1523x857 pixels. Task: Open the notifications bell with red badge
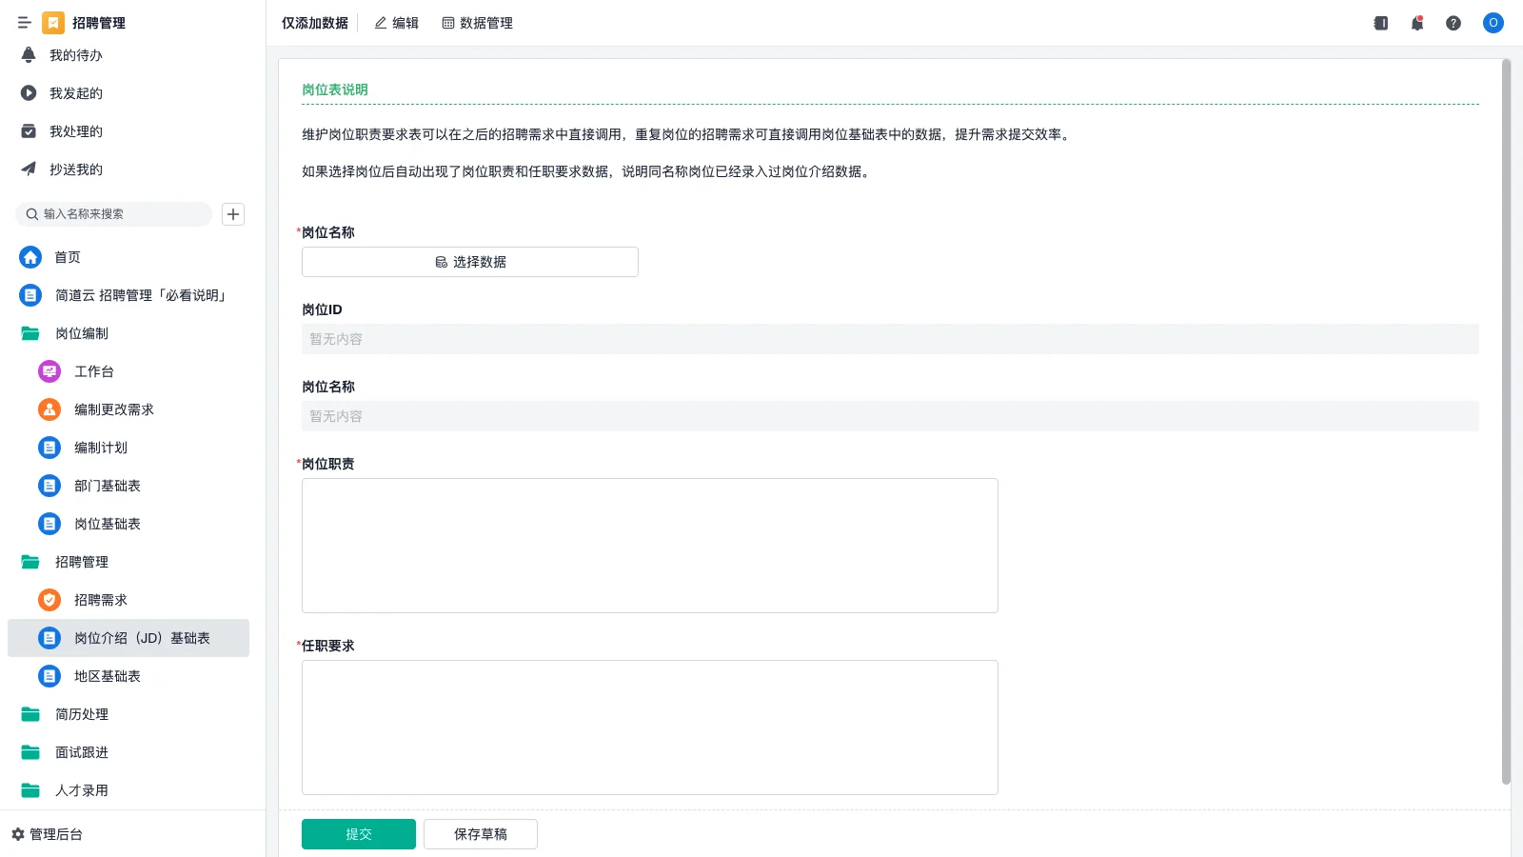click(x=1417, y=23)
